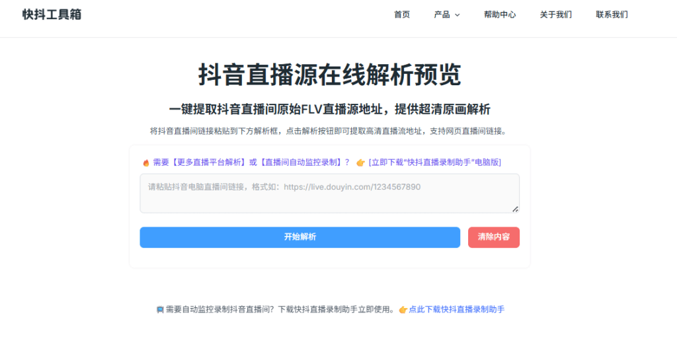Focus the live room link textarea
Image resolution: width=677 pixels, height=341 pixels.
click(329, 194)
